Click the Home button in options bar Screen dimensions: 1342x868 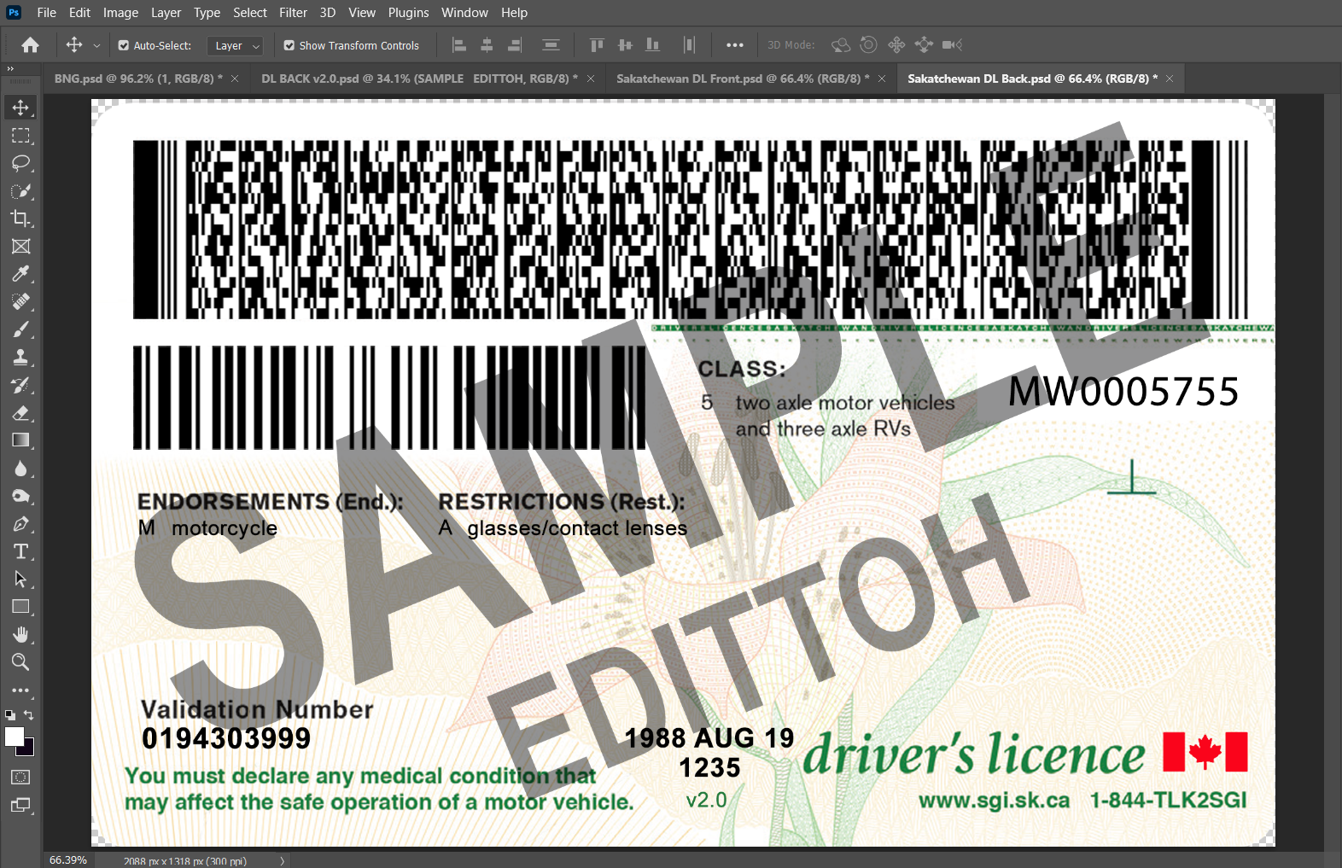click(31, 45)
